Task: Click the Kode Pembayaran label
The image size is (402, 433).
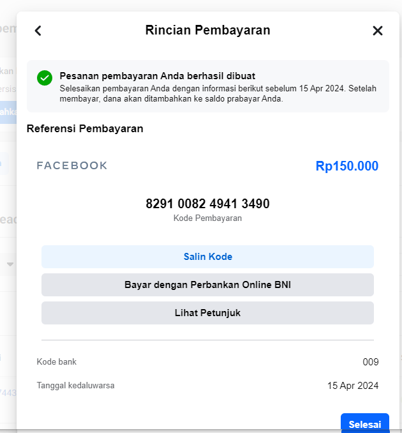Action: tap(207, 218)
